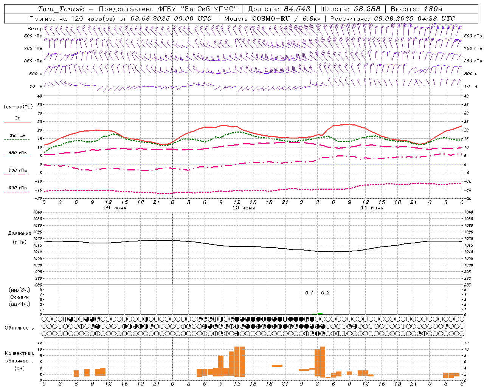Click the Td 2м dew point legend label

coord(18,135)
